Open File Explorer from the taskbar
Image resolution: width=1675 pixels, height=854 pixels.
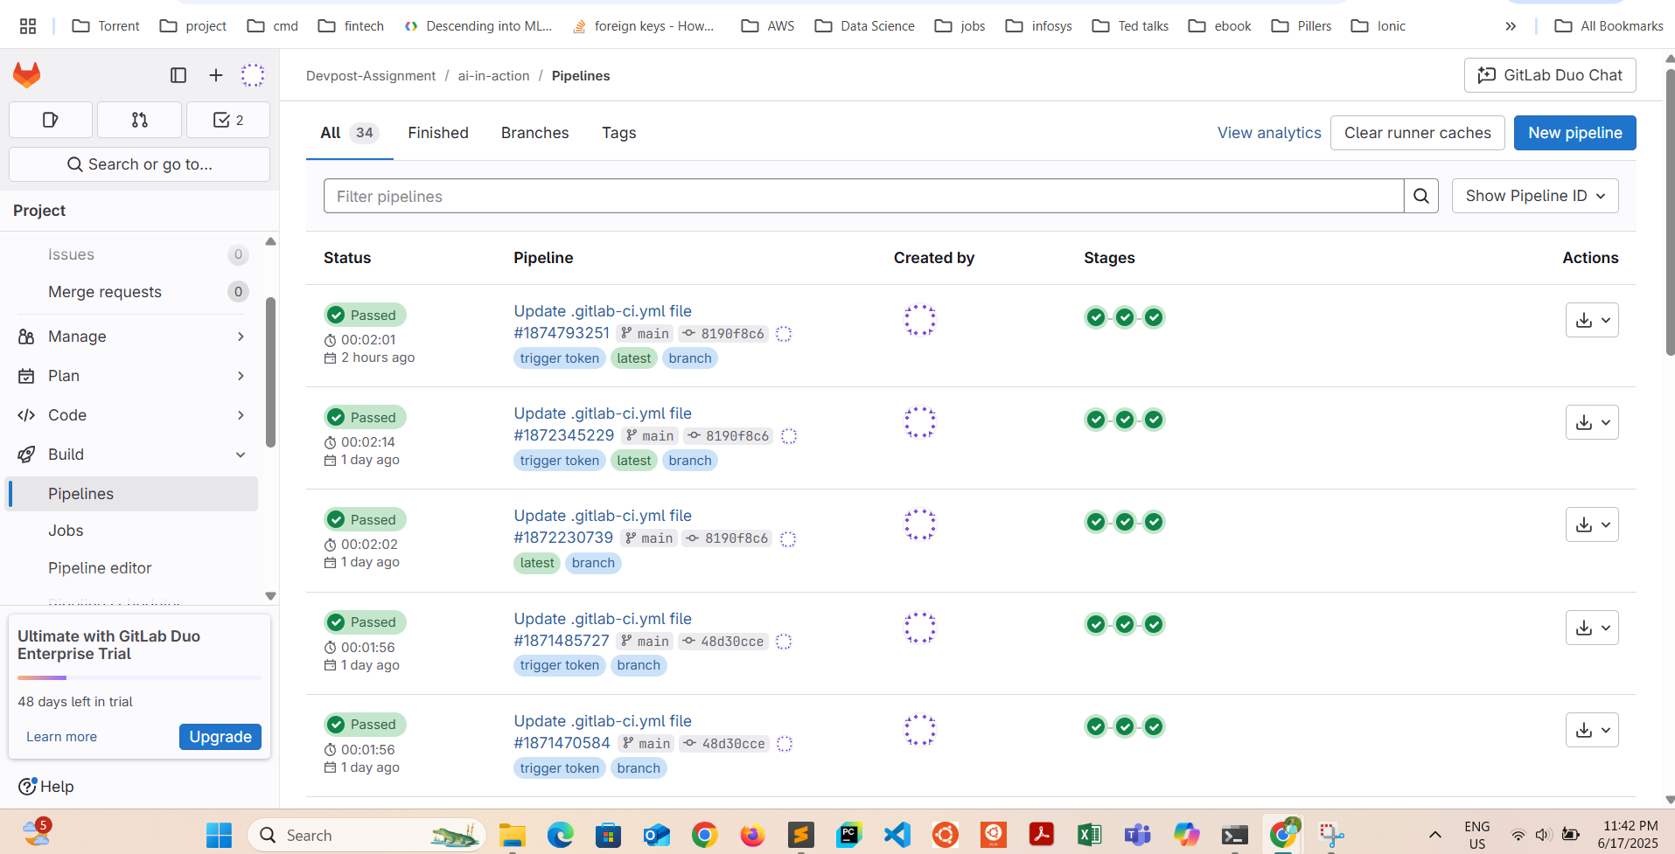click(512, 836)
